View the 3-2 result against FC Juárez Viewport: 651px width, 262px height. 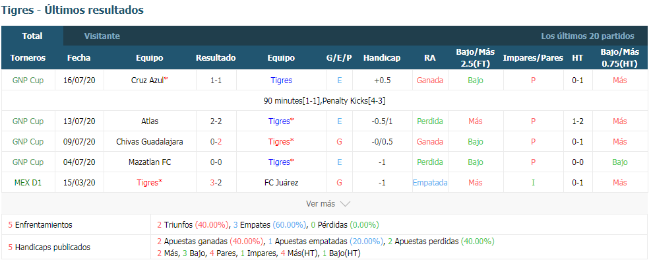216,182
